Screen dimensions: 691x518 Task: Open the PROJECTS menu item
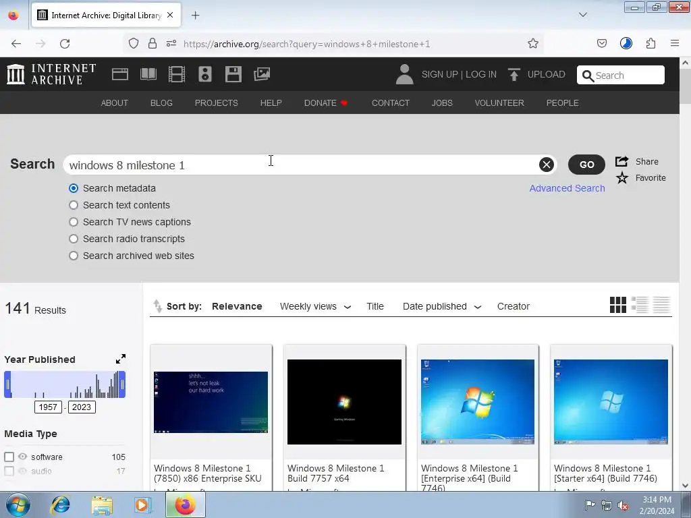coord(217,103)
